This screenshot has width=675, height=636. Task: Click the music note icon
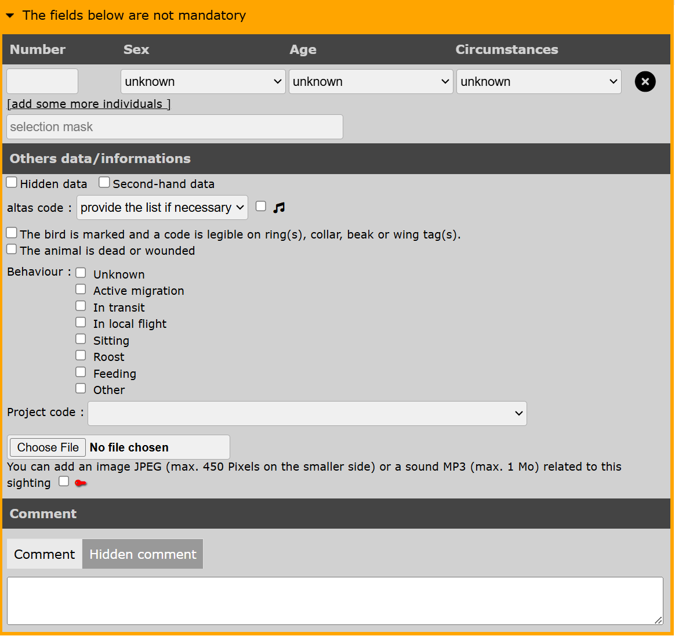pyautogui.click(x=279, y=207)
